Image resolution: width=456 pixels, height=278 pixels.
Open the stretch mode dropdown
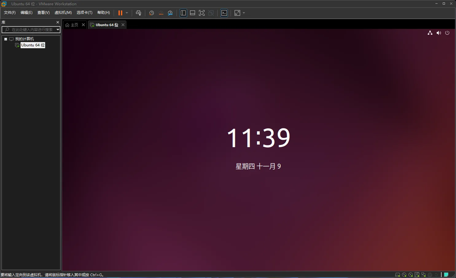click(244, 13)
